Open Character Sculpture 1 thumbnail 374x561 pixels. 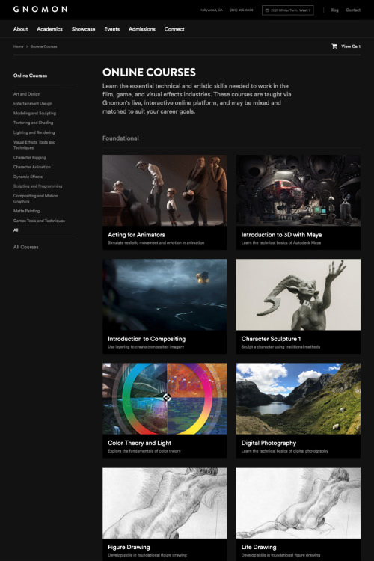[x=298, y=295]
